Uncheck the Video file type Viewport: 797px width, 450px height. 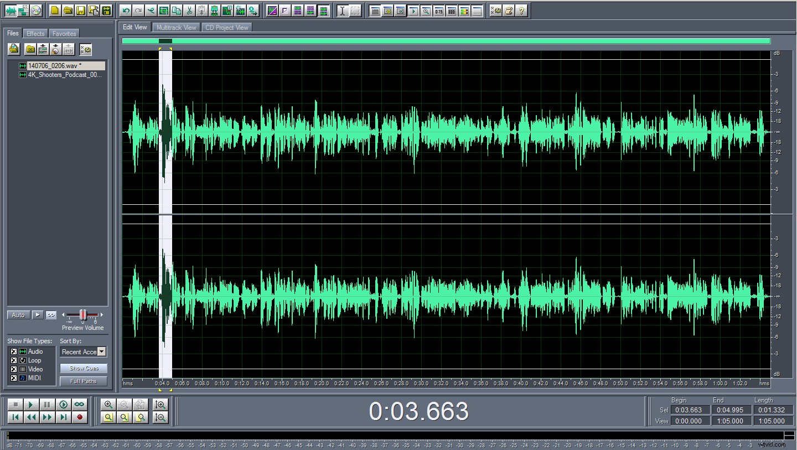pos(14,369)
